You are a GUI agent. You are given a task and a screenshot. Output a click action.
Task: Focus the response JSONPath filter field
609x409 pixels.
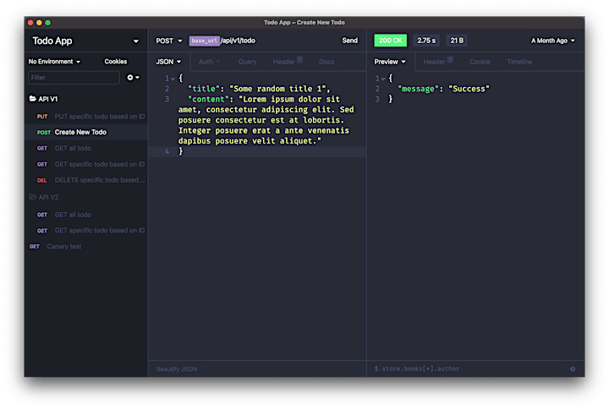(x=468, y=369)
